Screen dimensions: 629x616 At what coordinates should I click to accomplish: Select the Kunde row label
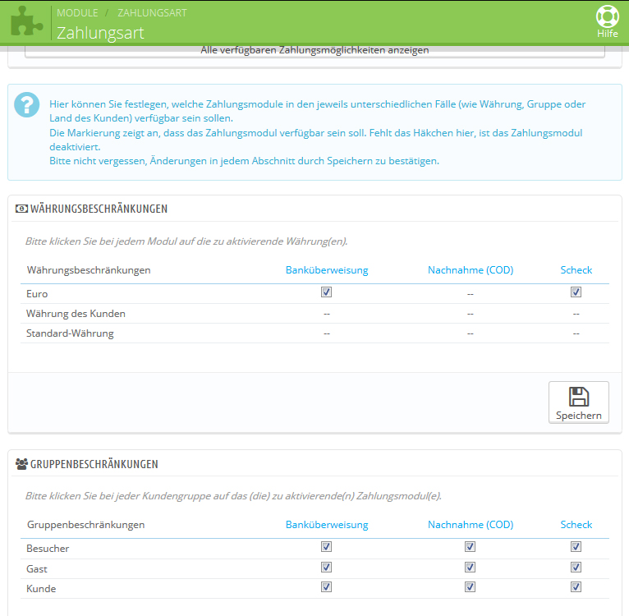point(41,589)
